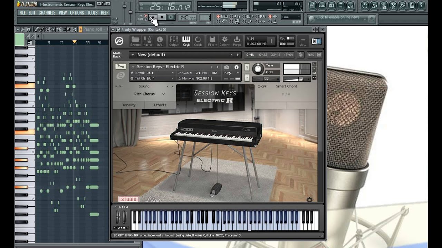This screenshot has height=248, width=442.
Task: Click the Purge icon in Kontakt header
Action: pyautogui.click(x=237, y=41)
